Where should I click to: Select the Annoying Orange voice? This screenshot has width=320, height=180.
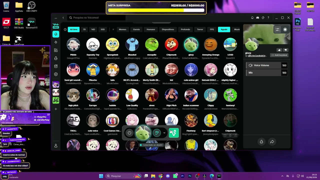211,44
